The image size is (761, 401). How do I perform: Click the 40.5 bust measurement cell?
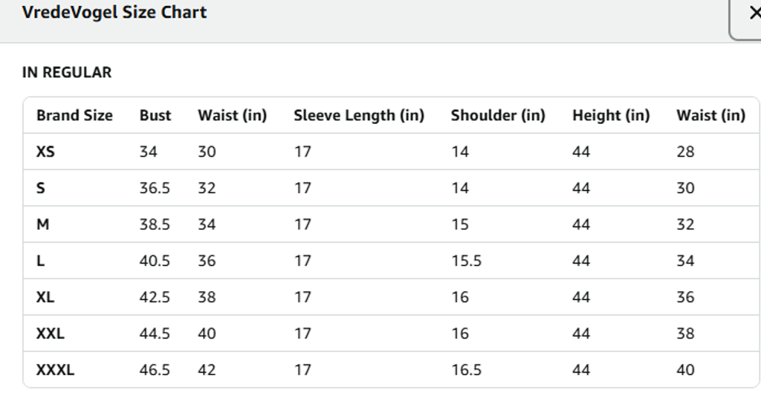(155, 261)
